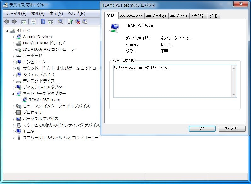Click the action pane toggle icon
251x184 pixels.
(x=51, y=21)
